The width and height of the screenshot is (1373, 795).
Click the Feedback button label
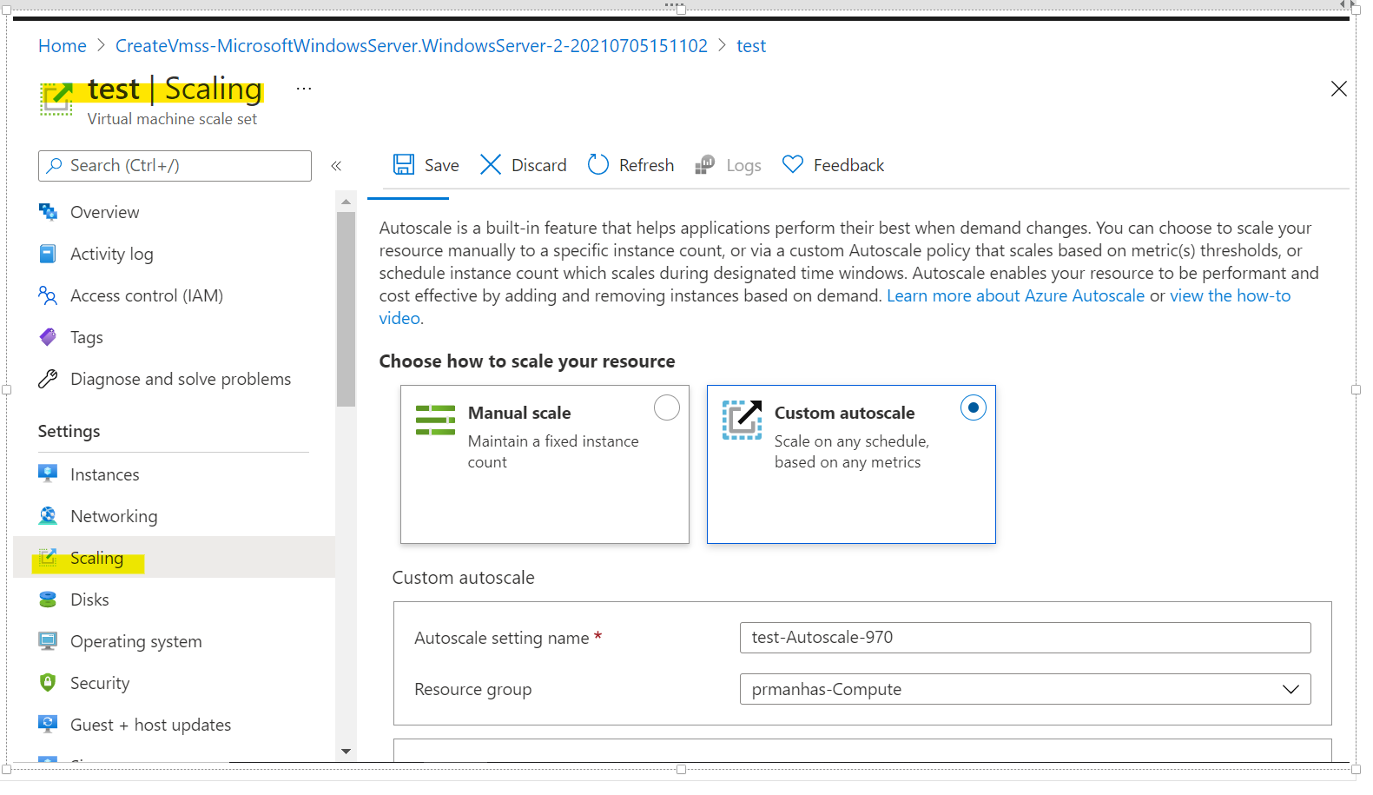point(848,165)
